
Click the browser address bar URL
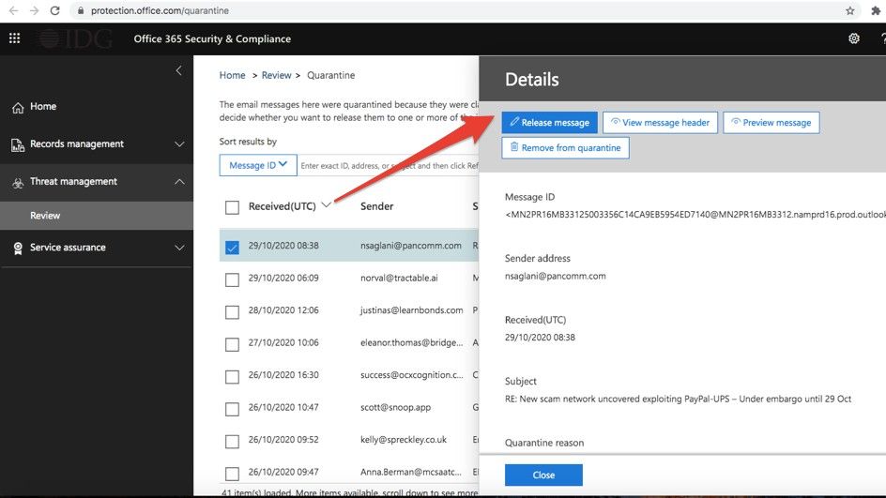pos(160,10)
